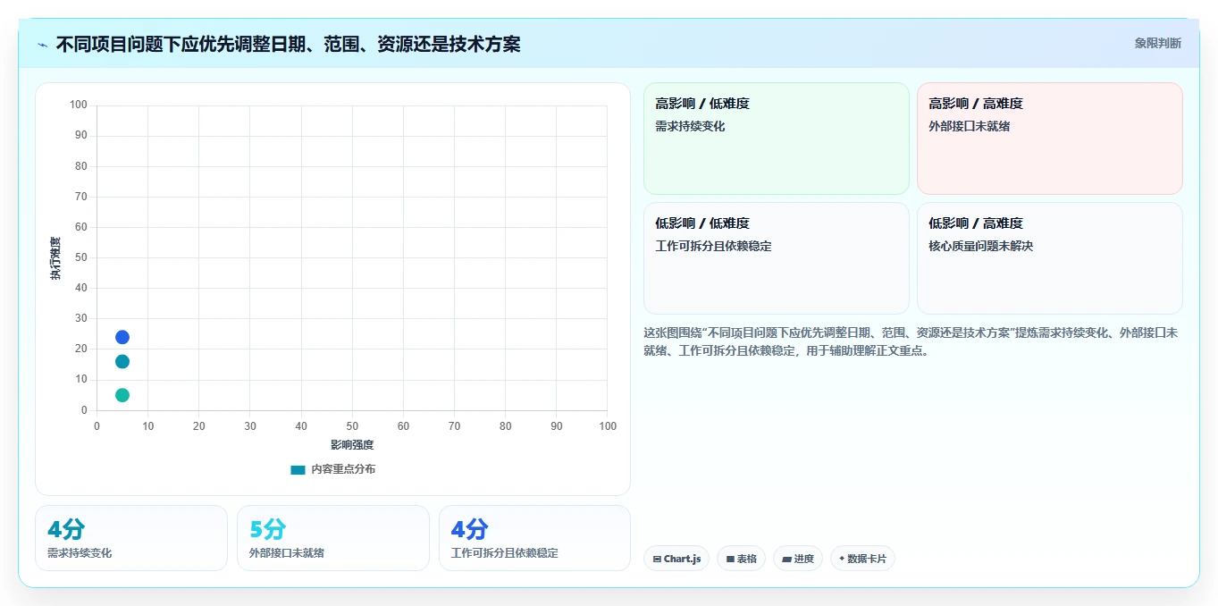This screenshot has height=606, width=1218.
Task: Select the 4分 工作可拆分且依赖稳定 score card
Action: point(534,538)
